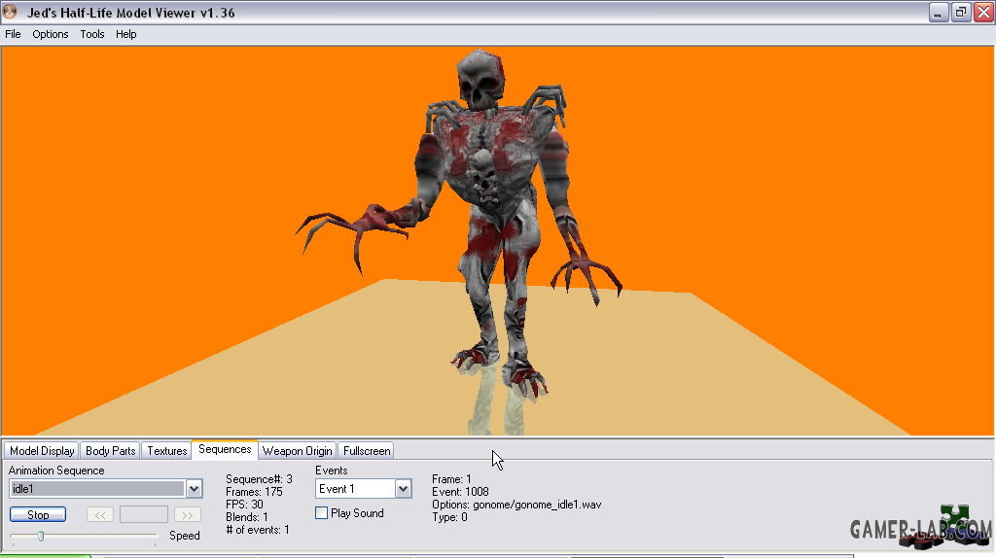Click the 'Type: 0' text
This screenshot has height=558, width=996.
[449, 517]
